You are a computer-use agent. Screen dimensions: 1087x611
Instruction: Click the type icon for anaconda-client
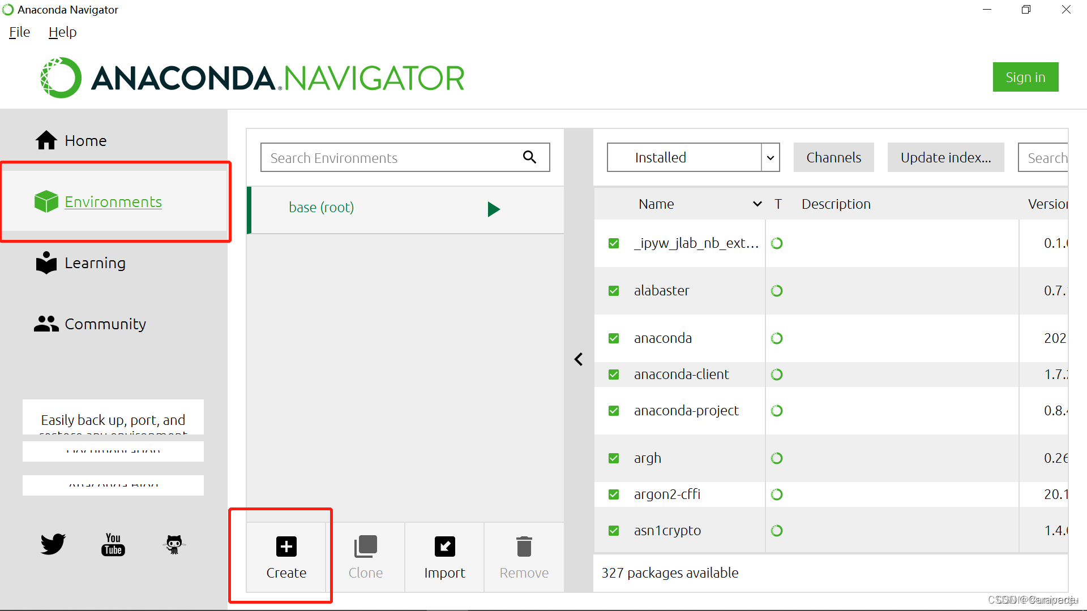point(777,375)
